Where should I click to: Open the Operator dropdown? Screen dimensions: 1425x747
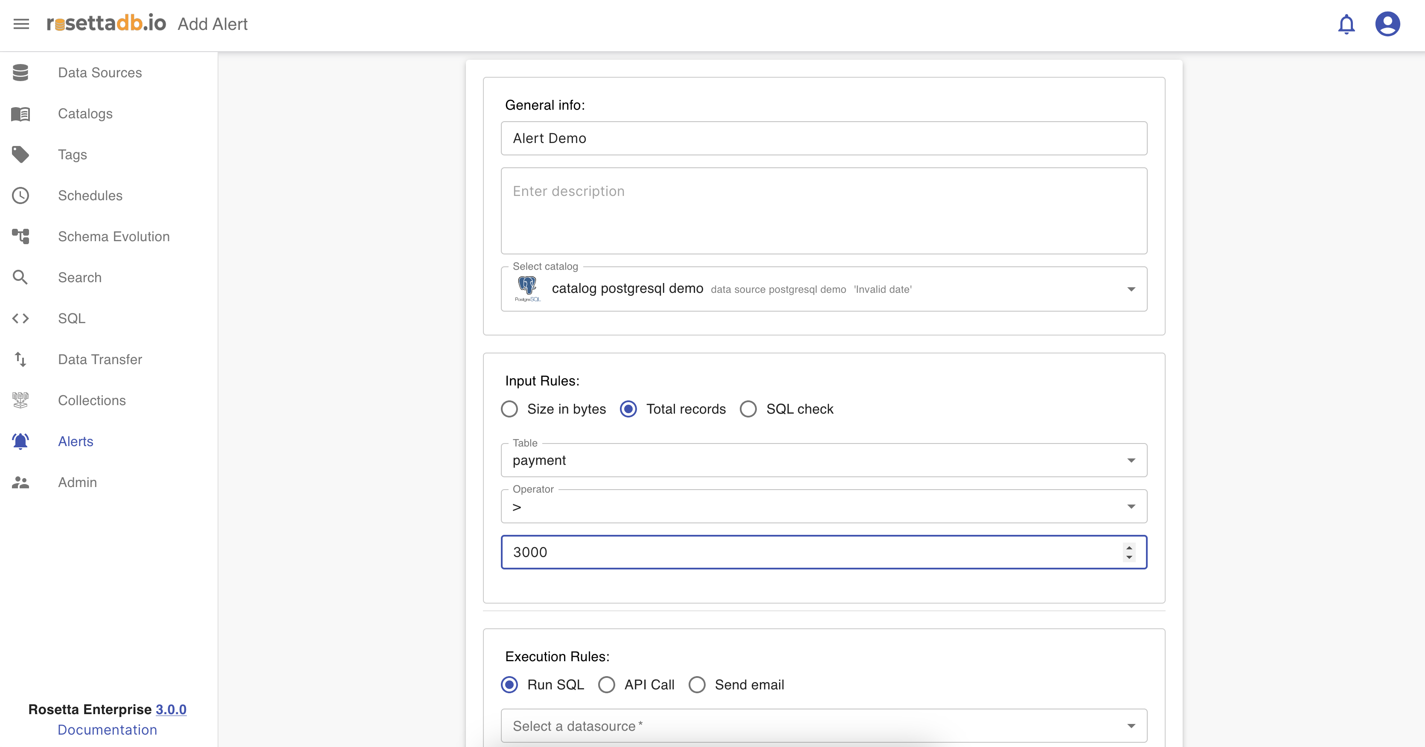(1131, 506)
